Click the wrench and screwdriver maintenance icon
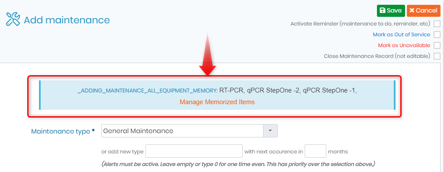This screenshot has width=444, height=172. (x=13, y=20)
